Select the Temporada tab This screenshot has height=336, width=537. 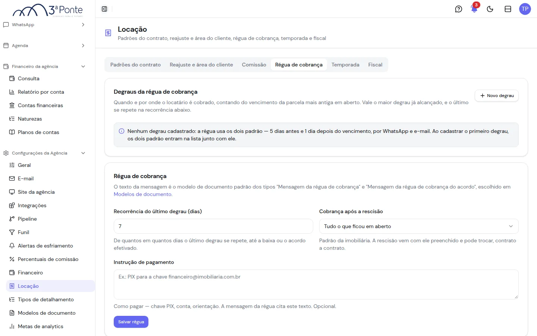click(x=345, y=65)
